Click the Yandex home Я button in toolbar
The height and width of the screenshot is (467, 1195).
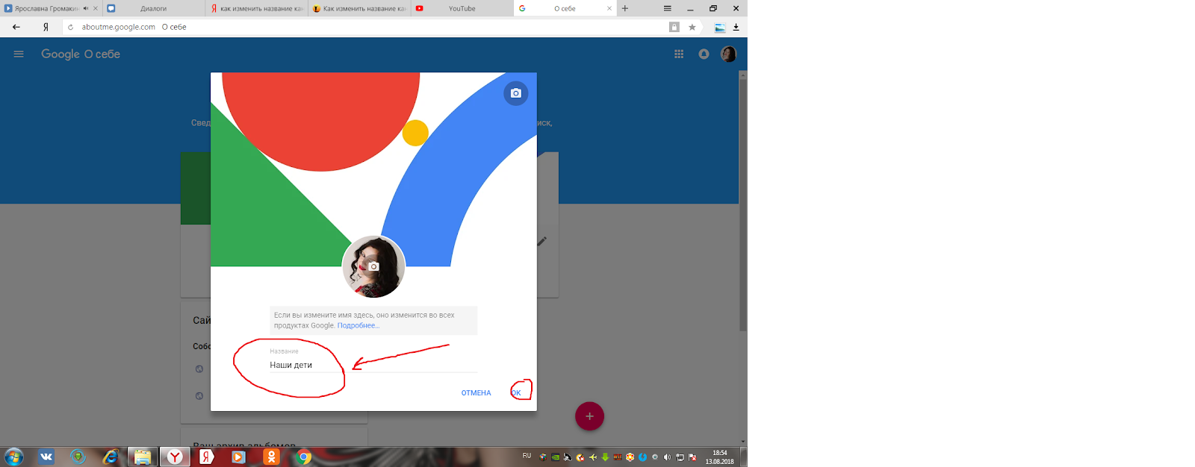pos(46,27)
